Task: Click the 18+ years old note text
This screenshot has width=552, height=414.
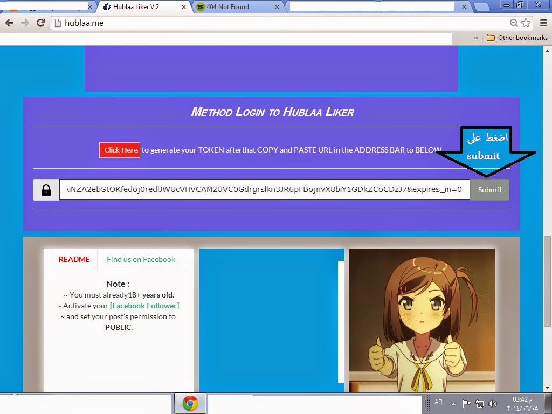Action: click(x=151, y=295)
